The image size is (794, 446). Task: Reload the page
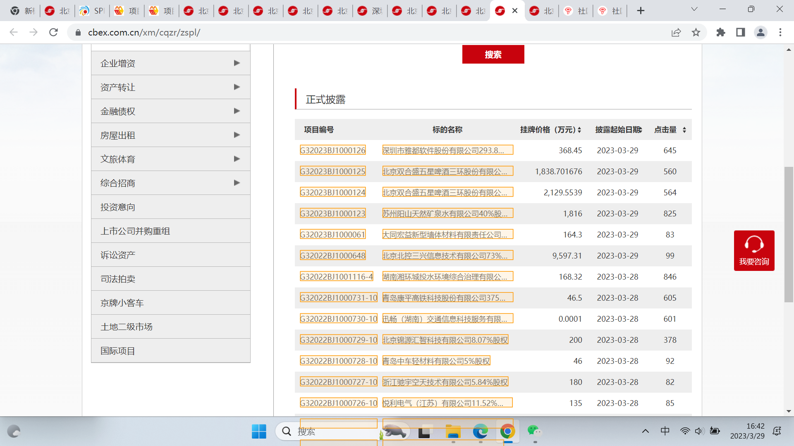[x=53, y=32]
